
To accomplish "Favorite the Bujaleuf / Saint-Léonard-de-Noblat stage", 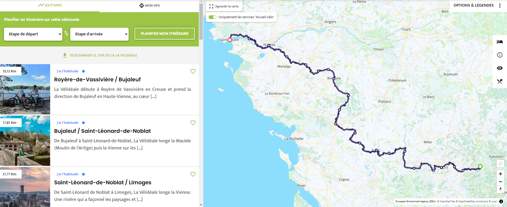I will click(x=193, y=123).
